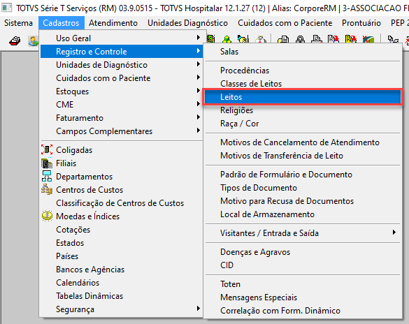Viewport: 409px width, 324px height.
Task: Expand the Visitantes / Entrada e Saída arrow
Action: (x=394, y=233)
